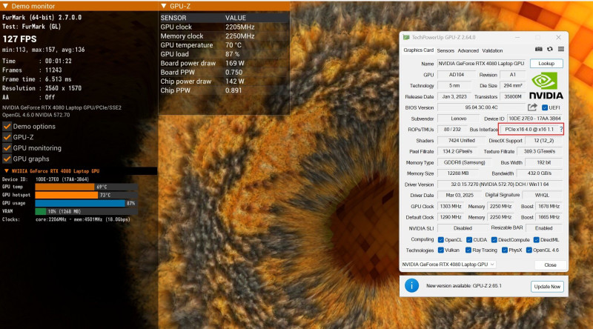The height and width of the screenshot is (329, 593).
Task: Collapse the GPU-Z sensor overlay panel
Action: point(164,6)
